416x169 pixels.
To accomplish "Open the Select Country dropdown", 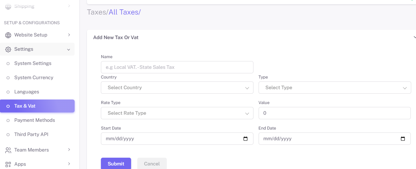I will [x=177, y=88].
